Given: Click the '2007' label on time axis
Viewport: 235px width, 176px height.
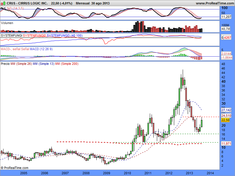Looking at the screenshot, I should point(65,173).
